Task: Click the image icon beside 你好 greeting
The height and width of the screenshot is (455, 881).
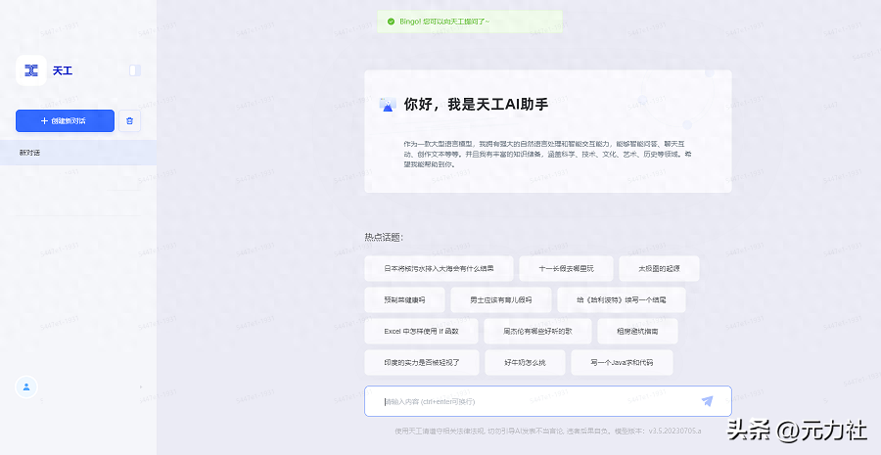Action: click(x=388, y=105)
